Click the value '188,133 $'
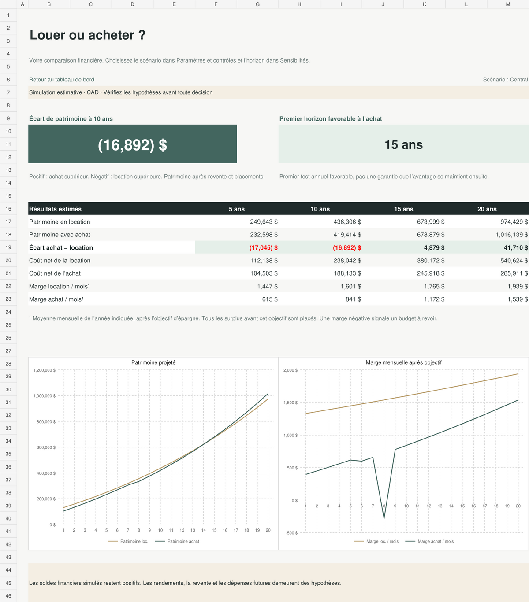This screenshot has height=602, width=529. pos(347,273)
